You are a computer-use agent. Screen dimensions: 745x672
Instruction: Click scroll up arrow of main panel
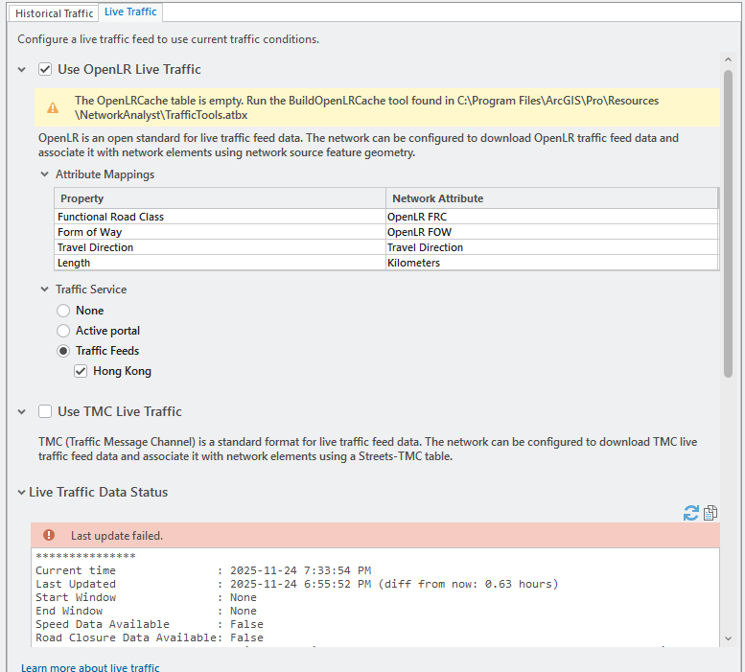(x=728, y=59)
